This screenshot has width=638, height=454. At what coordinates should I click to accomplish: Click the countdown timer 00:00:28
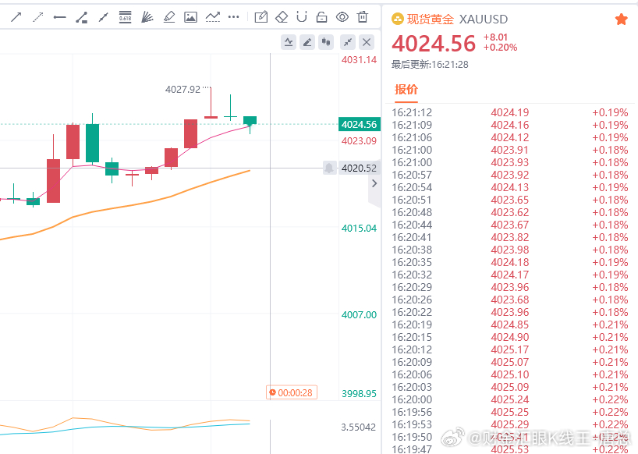click(x=292, y=392)
